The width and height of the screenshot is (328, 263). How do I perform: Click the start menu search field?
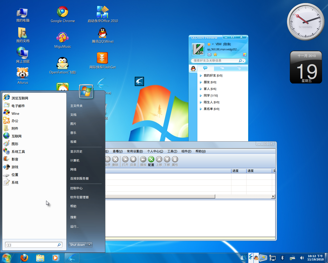(34, 245)
